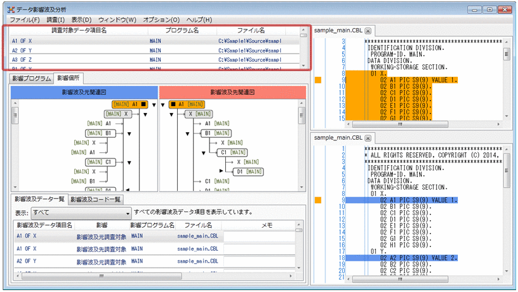The height and width of the screenshot is (292, 518).
Task: Collapse the boxed X node in 影響波及先関連図
Action: pyautogui.click(x=171, y=114)
